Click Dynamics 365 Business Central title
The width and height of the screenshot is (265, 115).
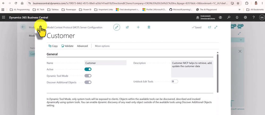pos(29,17)
